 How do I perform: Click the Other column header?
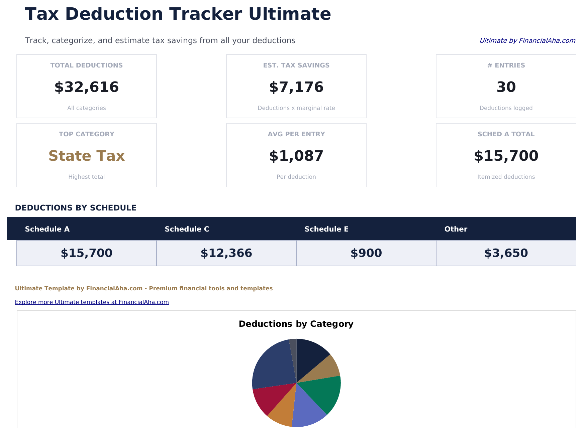(456, 229)
